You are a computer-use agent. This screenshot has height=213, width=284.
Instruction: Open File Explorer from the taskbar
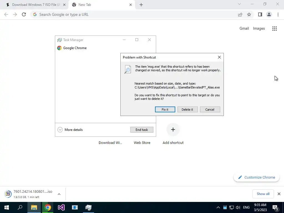[34, 207]
